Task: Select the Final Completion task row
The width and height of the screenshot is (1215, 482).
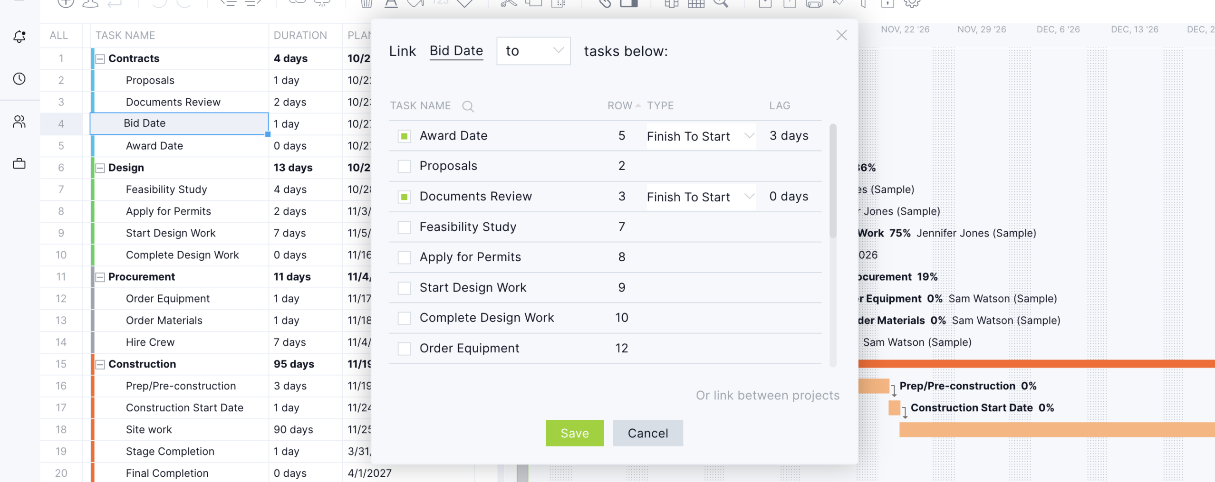Action: (167, 473)
